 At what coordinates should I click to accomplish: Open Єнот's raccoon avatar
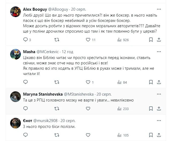pos(16,123)
